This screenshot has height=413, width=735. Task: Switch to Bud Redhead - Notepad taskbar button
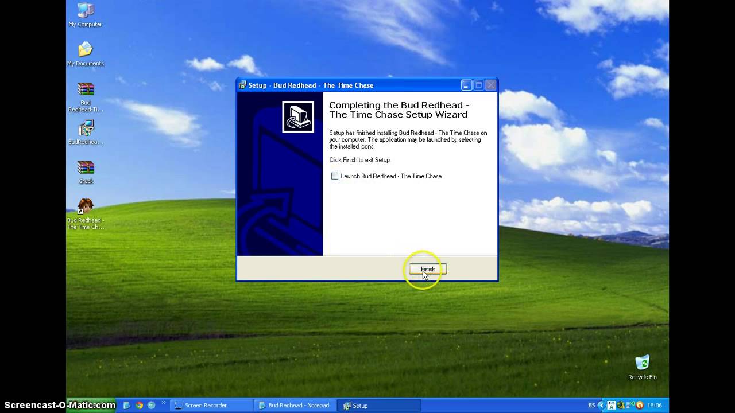click(x=296, y=406)
